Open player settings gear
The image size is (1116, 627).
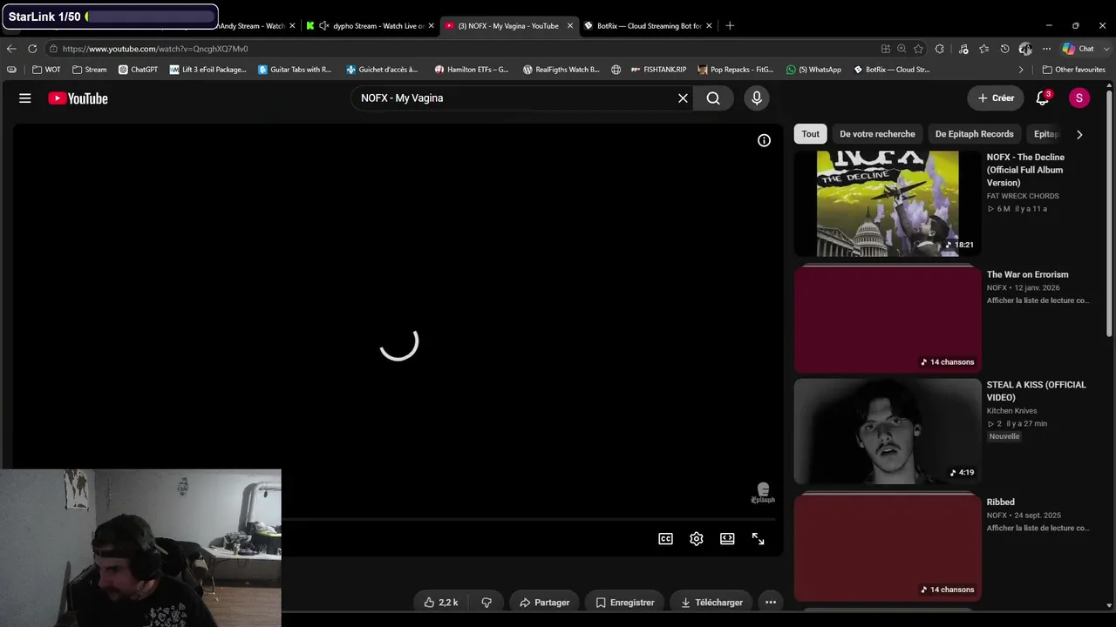(x=697, y=539)
